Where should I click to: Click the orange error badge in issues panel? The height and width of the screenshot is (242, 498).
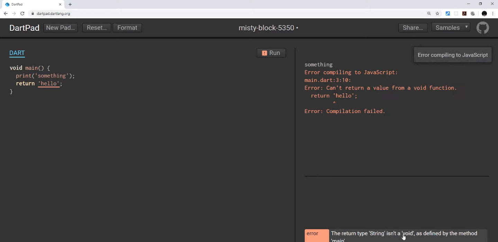(x=317, y=235)
